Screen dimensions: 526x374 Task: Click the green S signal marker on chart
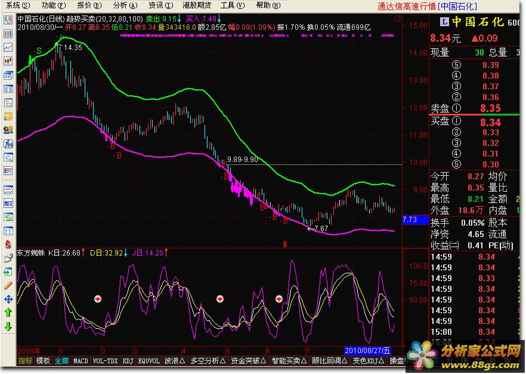click(39, 51)
